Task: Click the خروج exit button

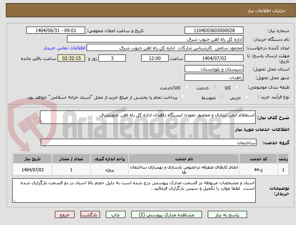Action: point(65,215)
